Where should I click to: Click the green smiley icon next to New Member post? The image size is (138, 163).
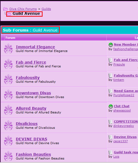point(111,45)
